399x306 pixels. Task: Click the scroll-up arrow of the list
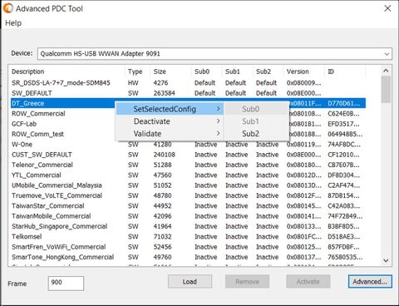(x=386, y=71)
